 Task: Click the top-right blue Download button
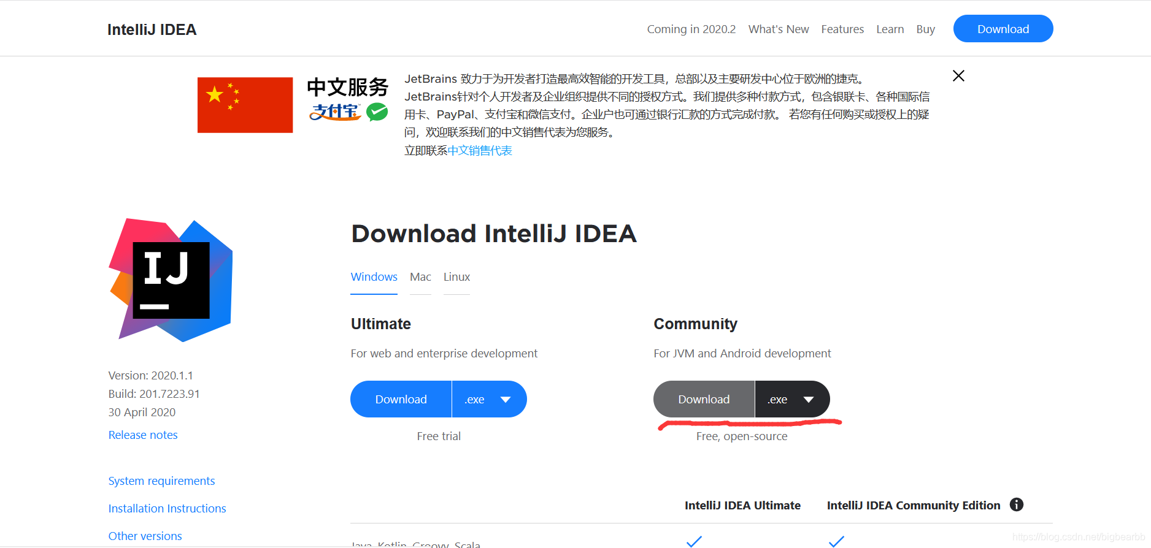[1003, 29]
